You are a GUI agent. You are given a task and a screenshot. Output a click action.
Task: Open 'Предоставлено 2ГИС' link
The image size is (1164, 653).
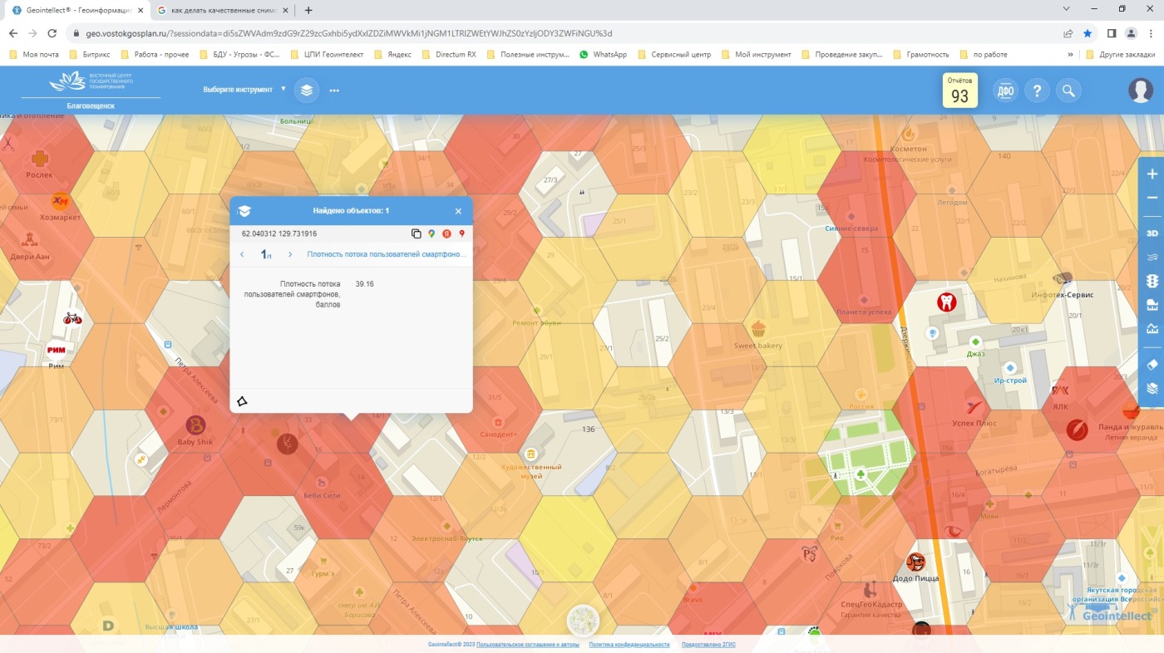tap(708, 645)
